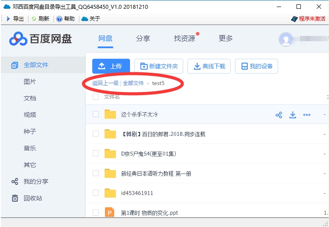329x227 pixels.
Task: Open file 第1课时 物质的变化.ppt
Action: pos(149,213)
